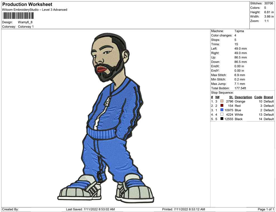276x212 pixels.
Task: Click the St. column header
Action: pos(231,97)
